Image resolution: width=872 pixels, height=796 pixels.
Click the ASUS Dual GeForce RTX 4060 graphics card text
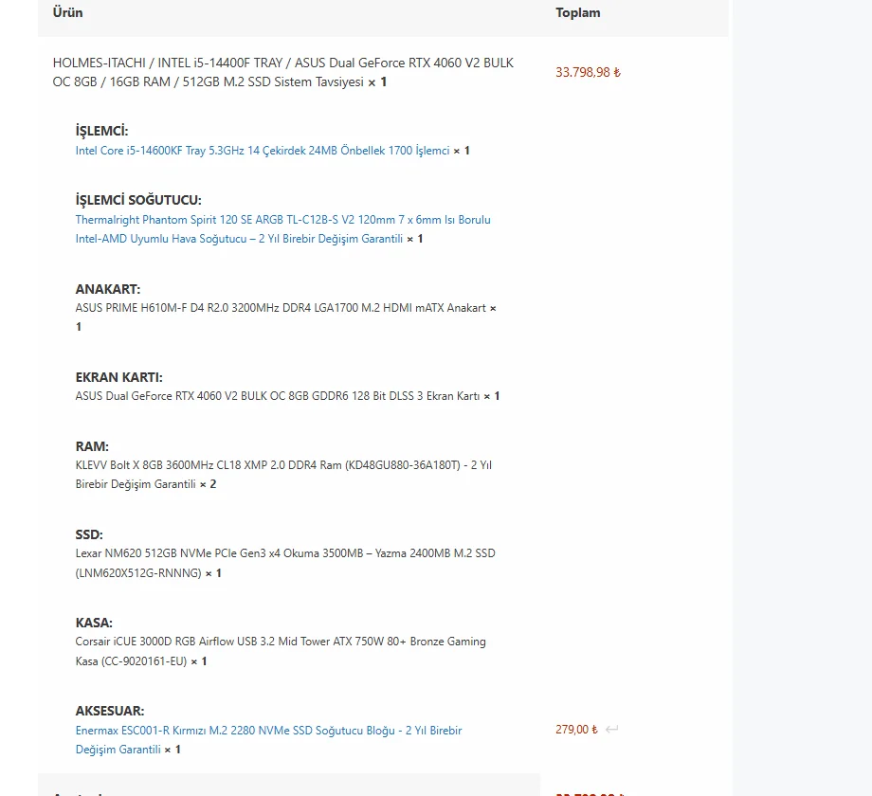tap(278, 396)
